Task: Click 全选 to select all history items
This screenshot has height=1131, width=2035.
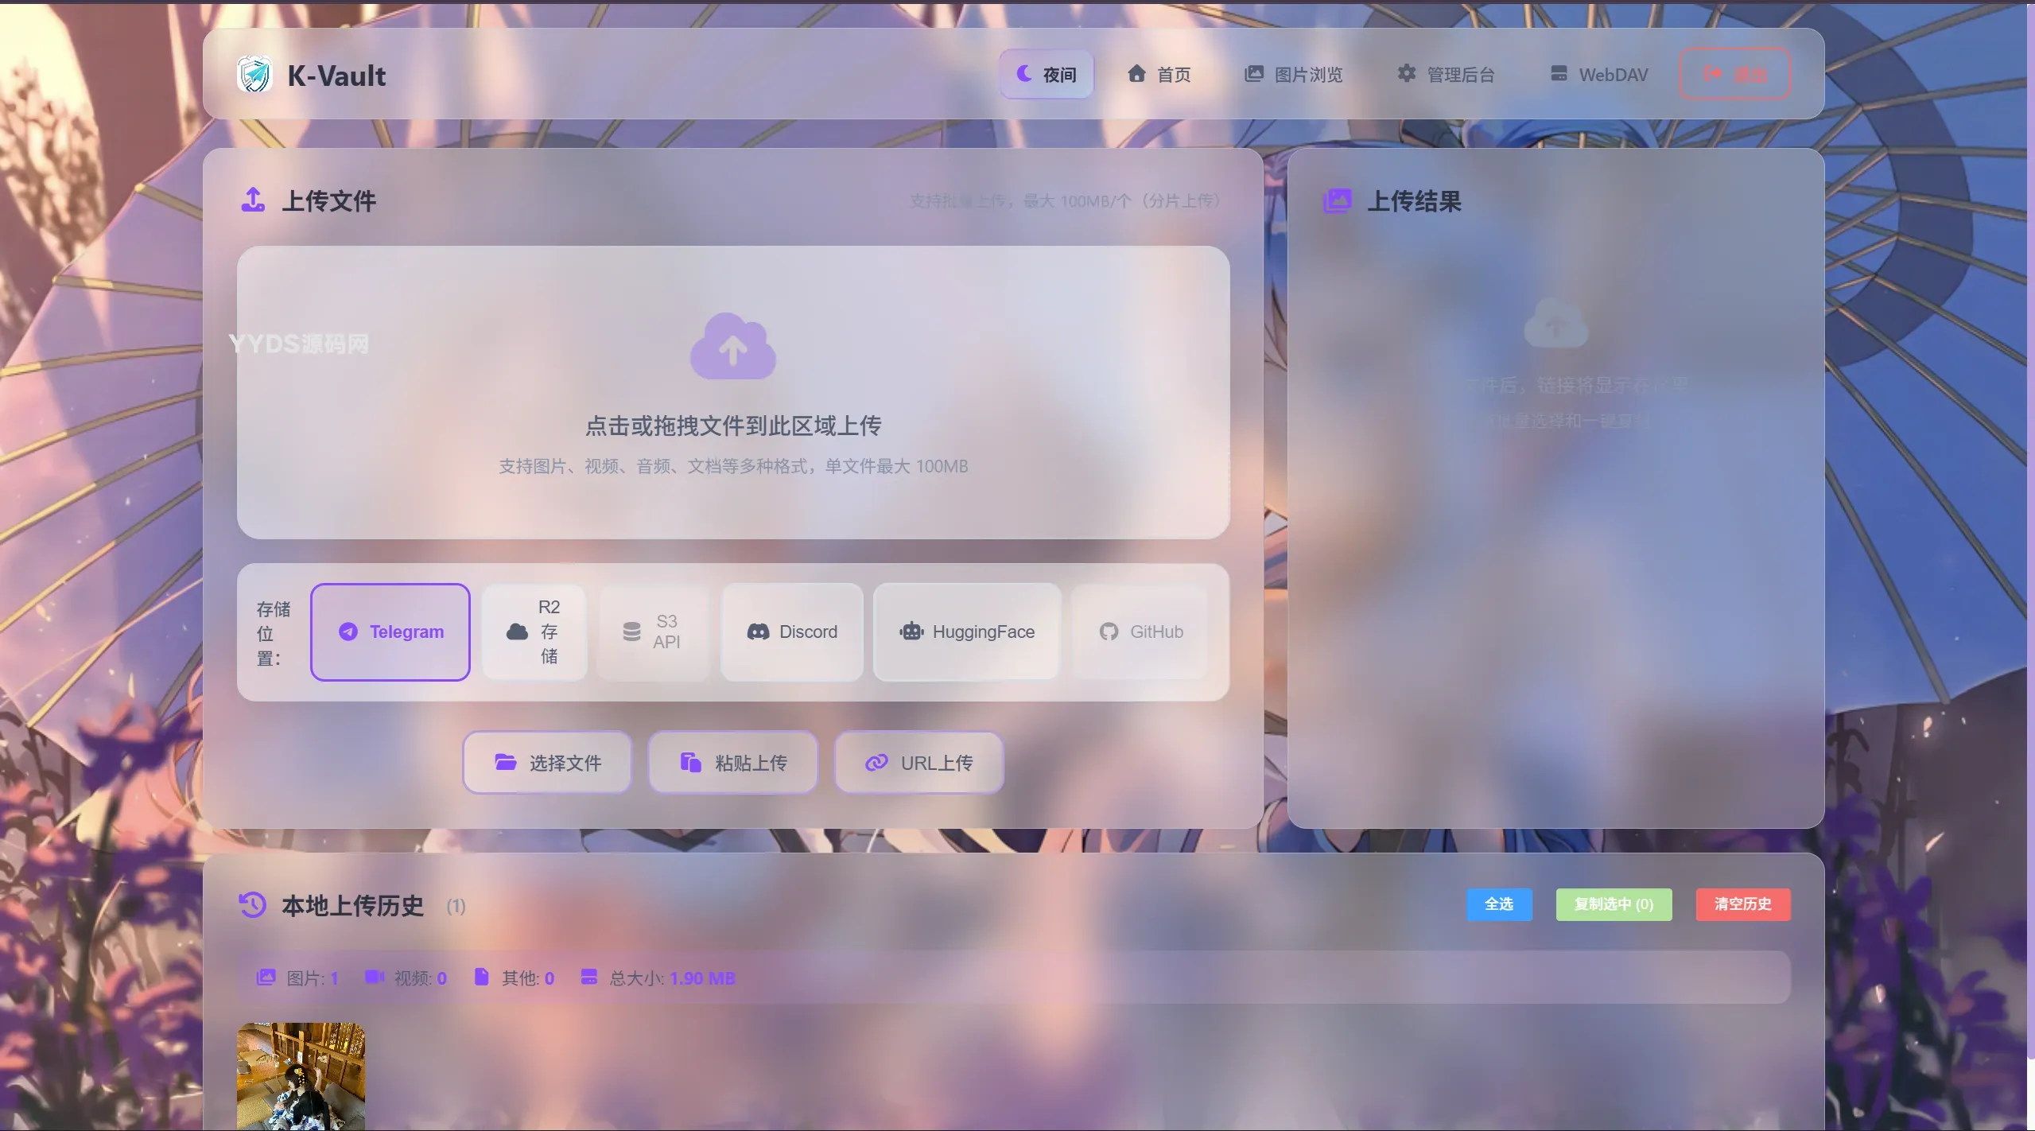Action: tap(1498, 904)
